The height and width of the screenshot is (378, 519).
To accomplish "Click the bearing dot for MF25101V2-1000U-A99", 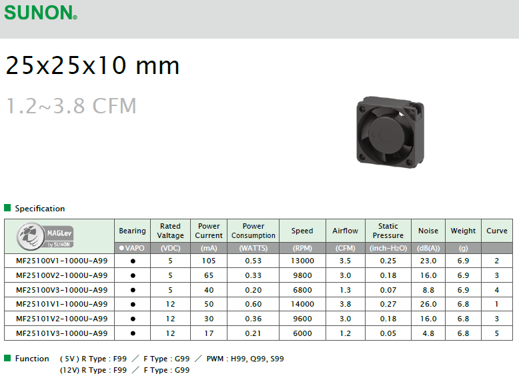I will (x=133, y=319).
